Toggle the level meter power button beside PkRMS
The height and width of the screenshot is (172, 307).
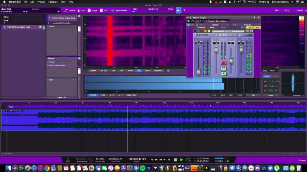[x=85, y=95]
